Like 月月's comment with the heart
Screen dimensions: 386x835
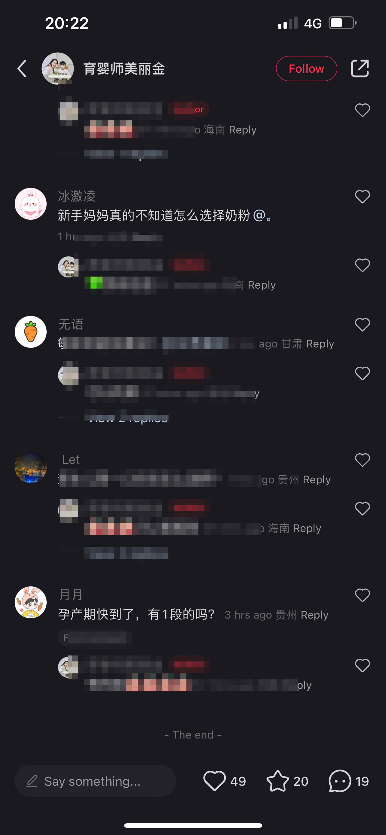(x=362, y=595)
